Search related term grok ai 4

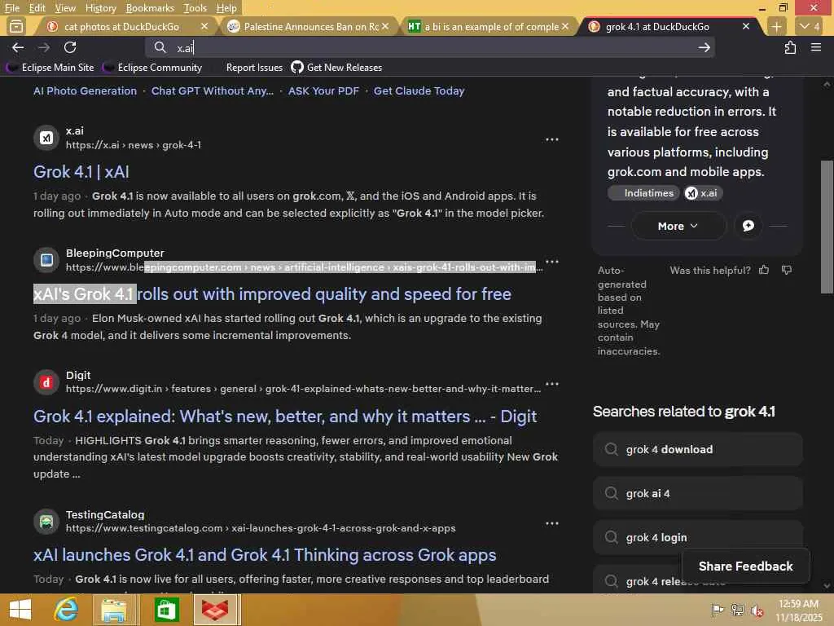tap(697, 493)
